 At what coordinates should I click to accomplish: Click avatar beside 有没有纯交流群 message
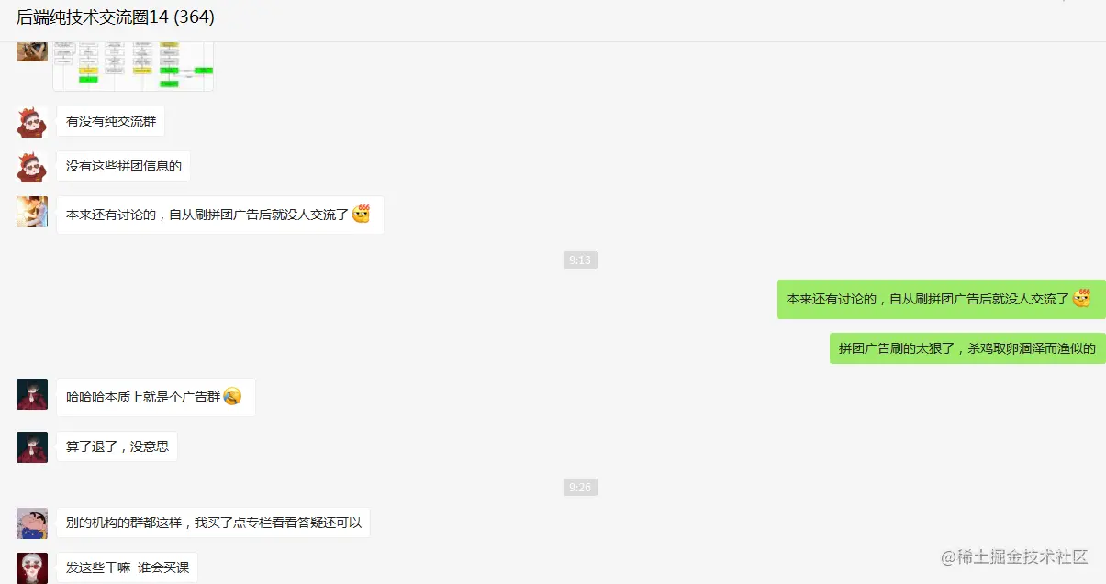pyautogui.click(x=32, y=121)
